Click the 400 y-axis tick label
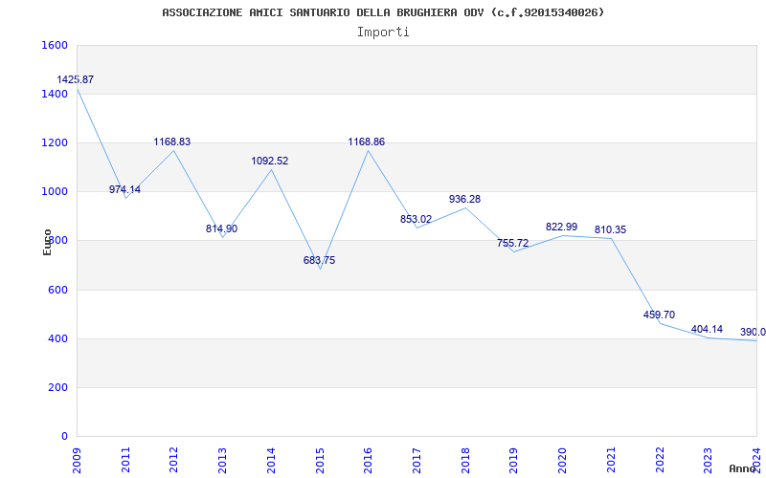766x478 pixels. pos(57,339)
